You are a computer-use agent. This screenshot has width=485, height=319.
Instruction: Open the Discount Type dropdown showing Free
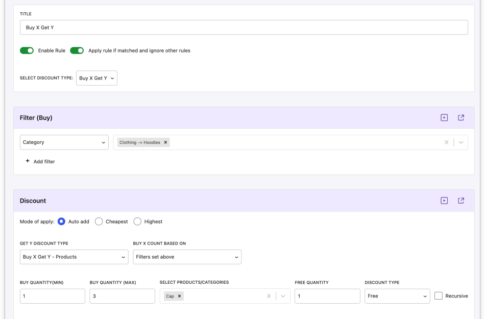coord(397,296)
